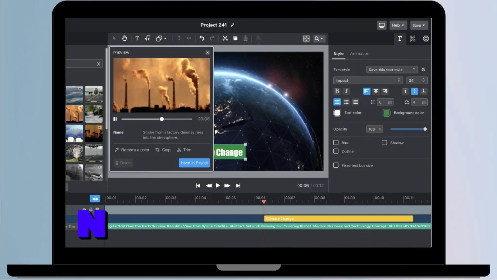This screenshot has height=280, width=497.
Task: Open the Help dropdown
Action: [398, 25]
